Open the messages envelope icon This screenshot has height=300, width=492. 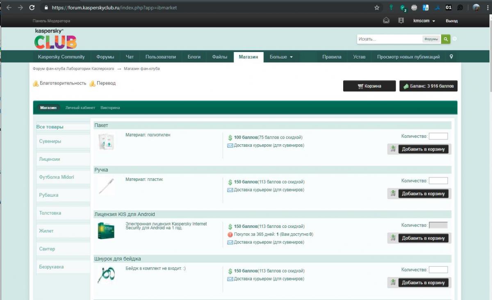coord(386,21)
